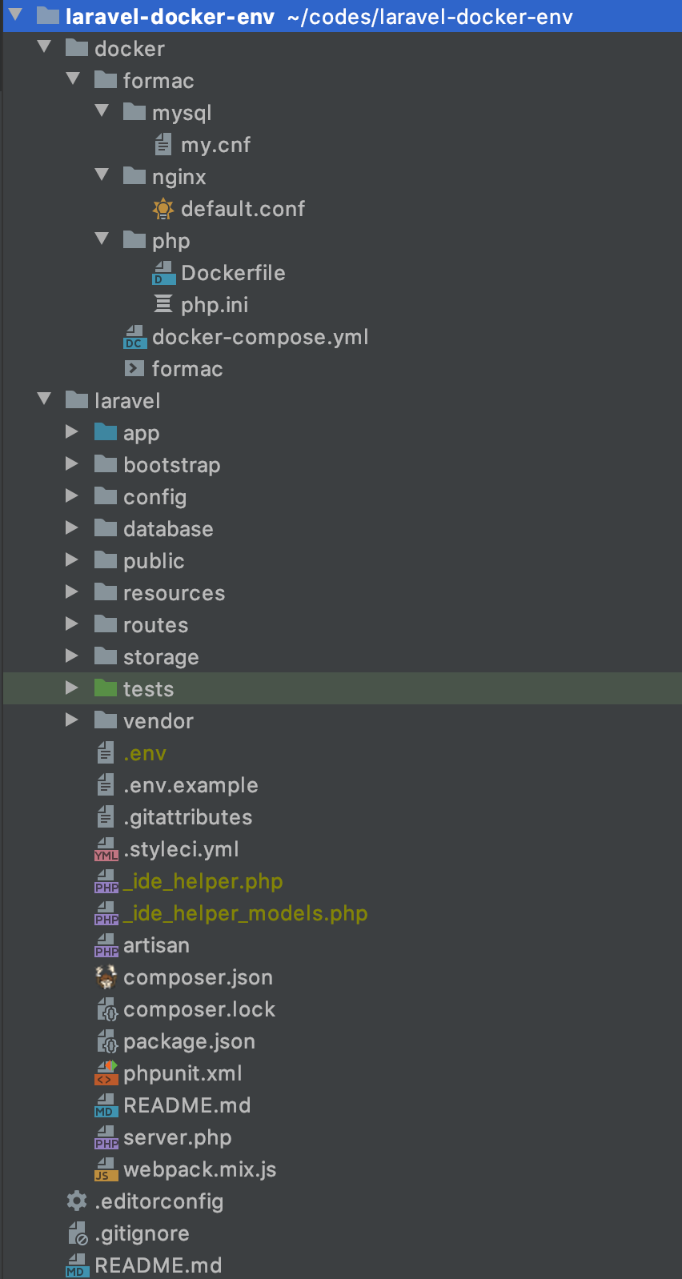Click the default.conf nginx config icon
The width and height of the screenshot is (682, 1279).
pos(163,209)
